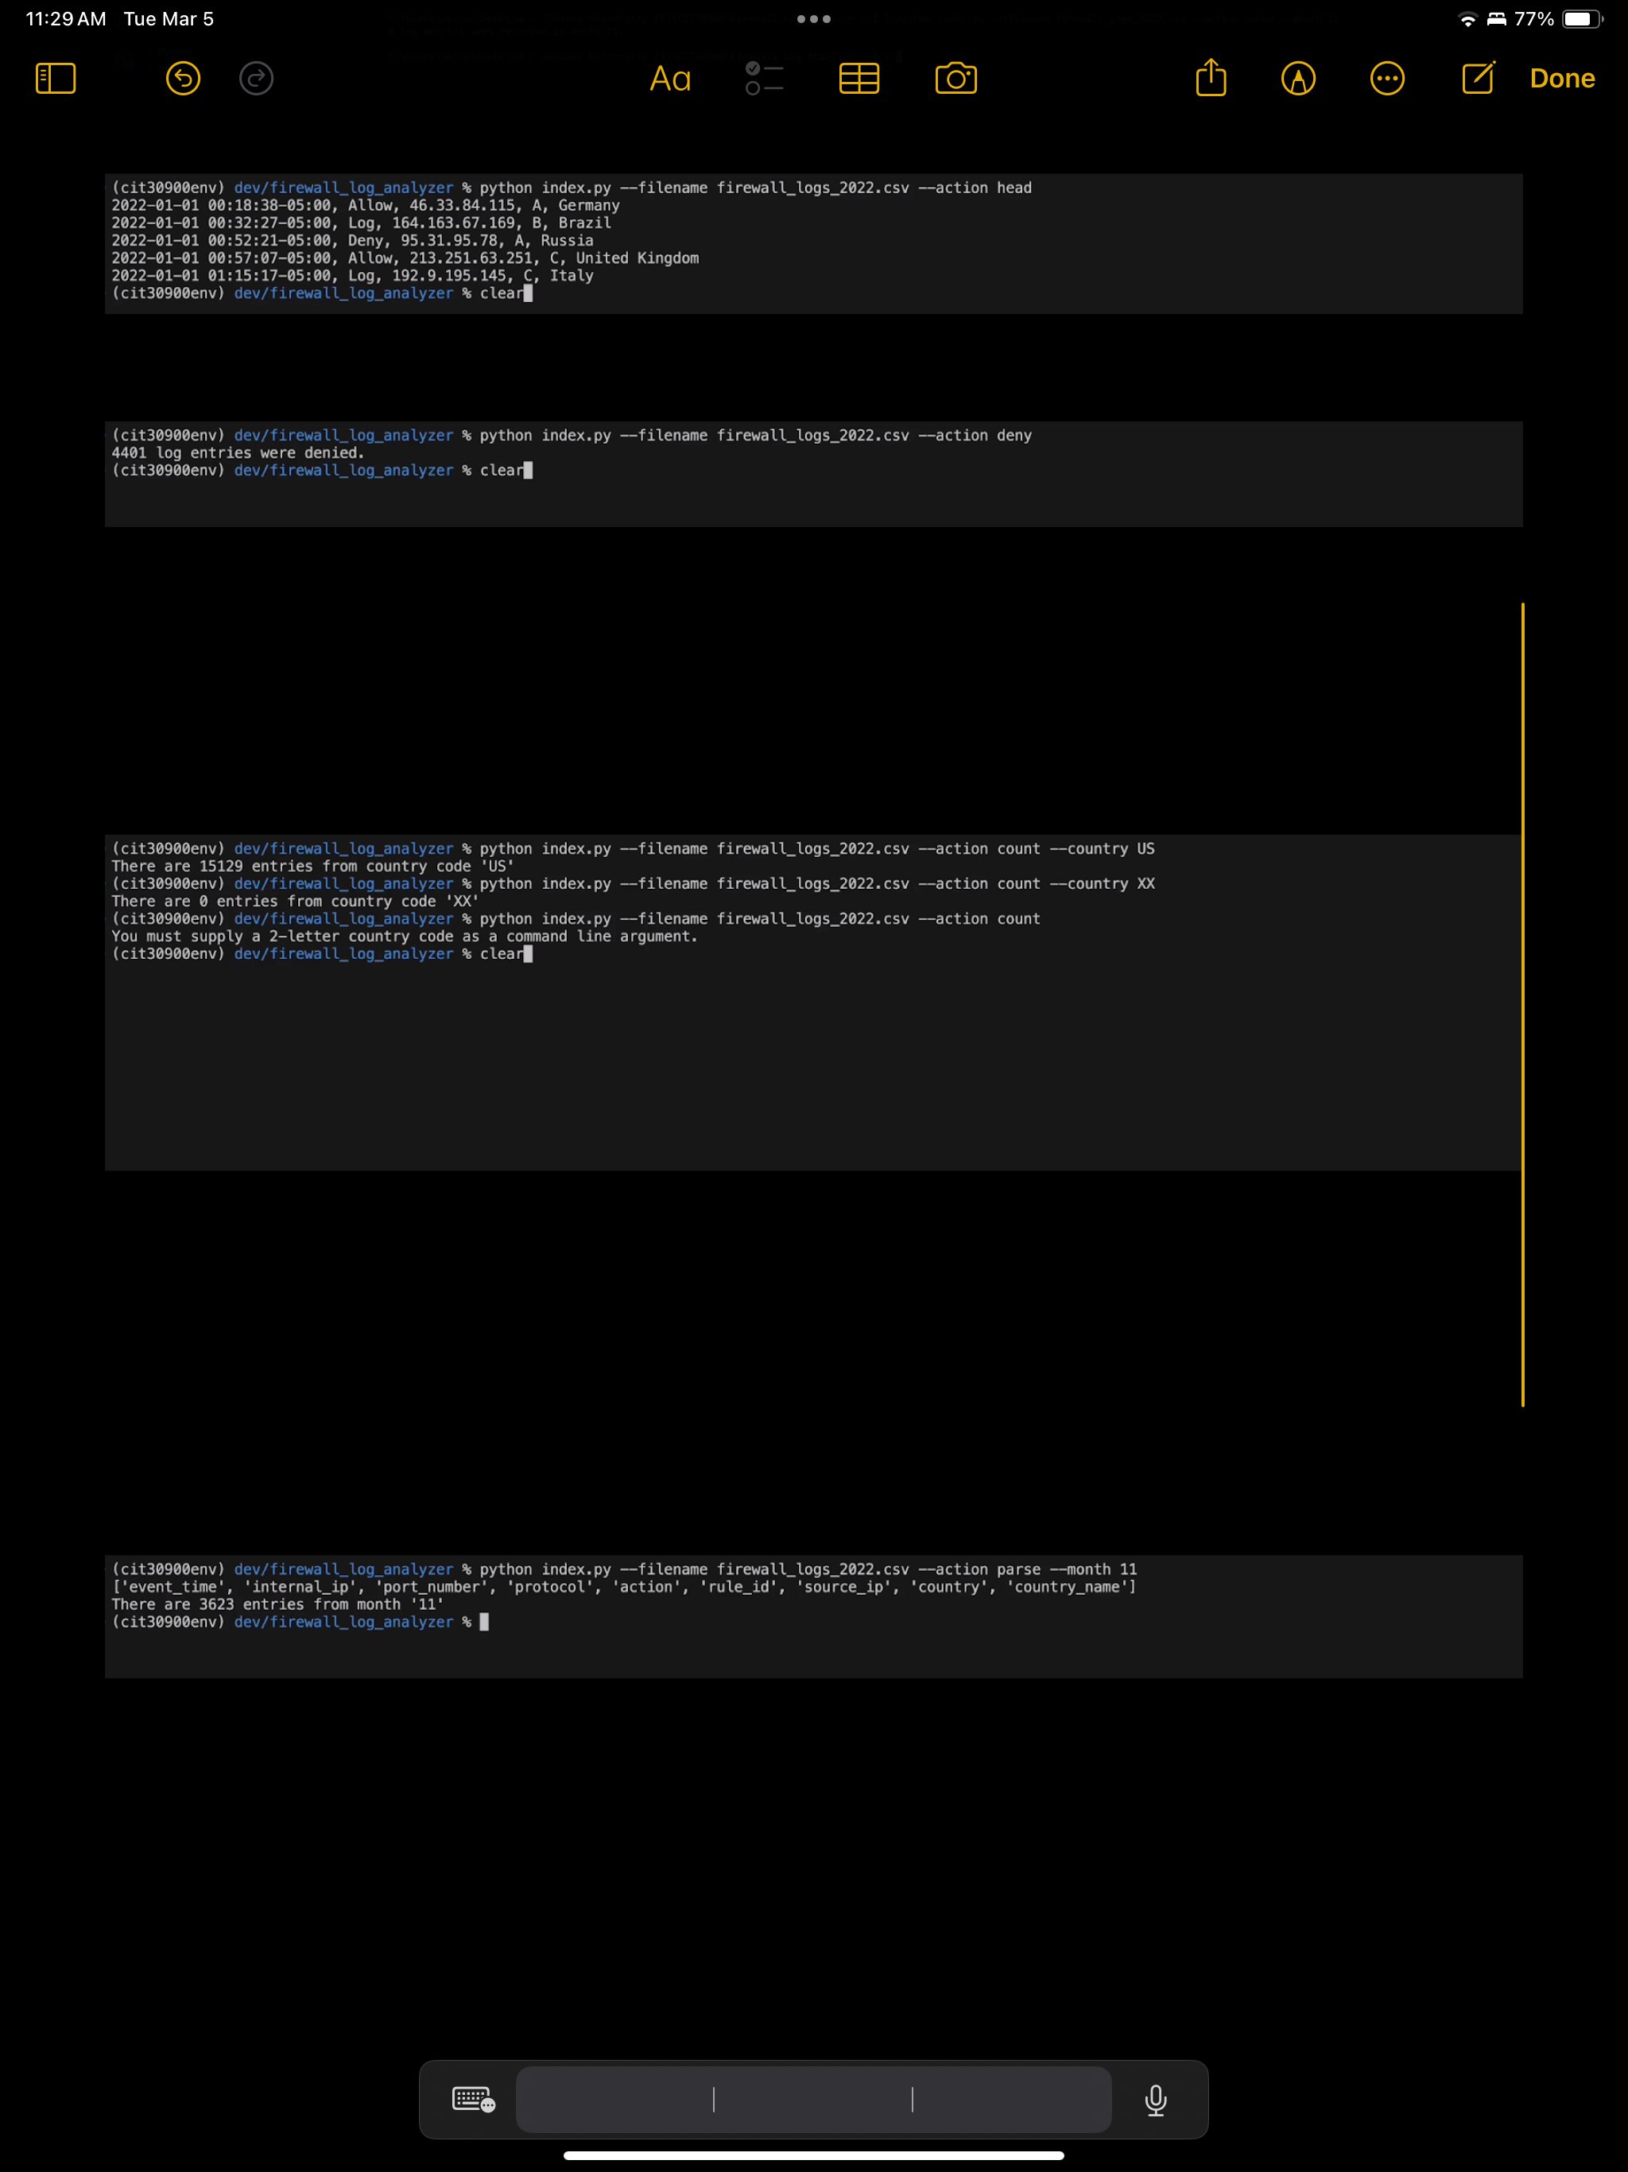The image size is (1628, 2172).
Task: Share this note
Action: point(1211,76)
